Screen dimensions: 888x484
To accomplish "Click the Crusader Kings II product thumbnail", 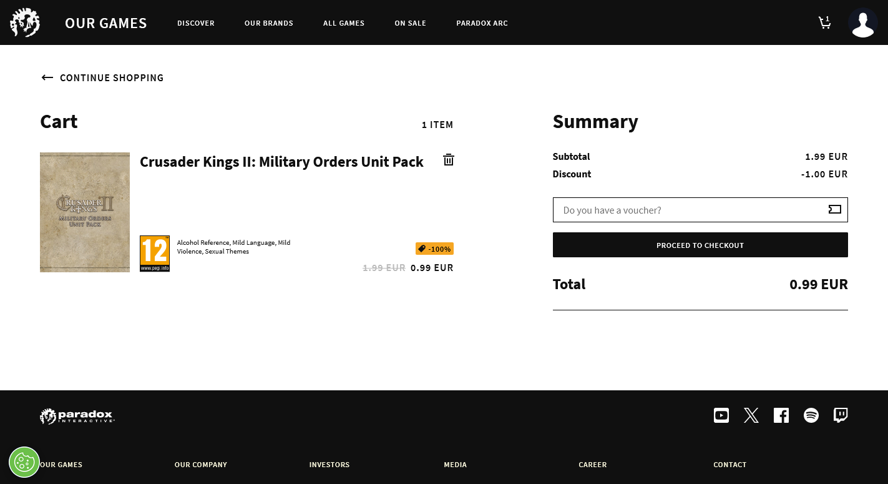I will (x=85, y=212).
